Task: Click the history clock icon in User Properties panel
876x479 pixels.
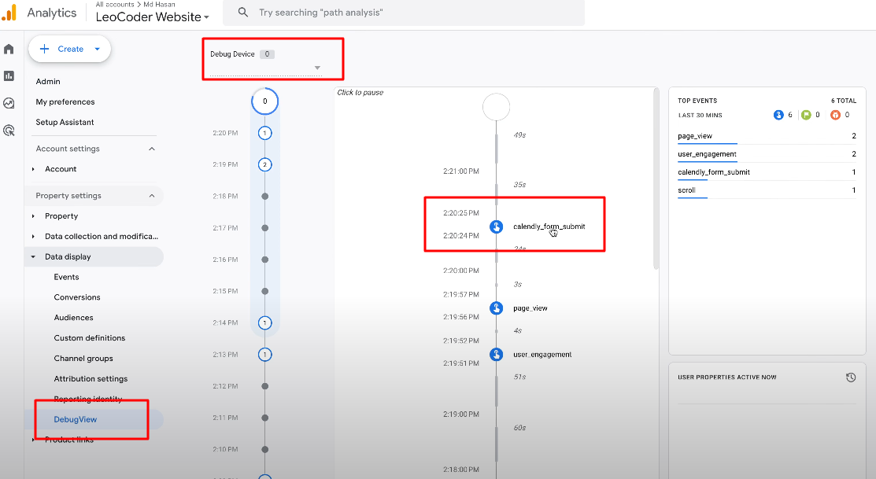Action: coord(851,377)
